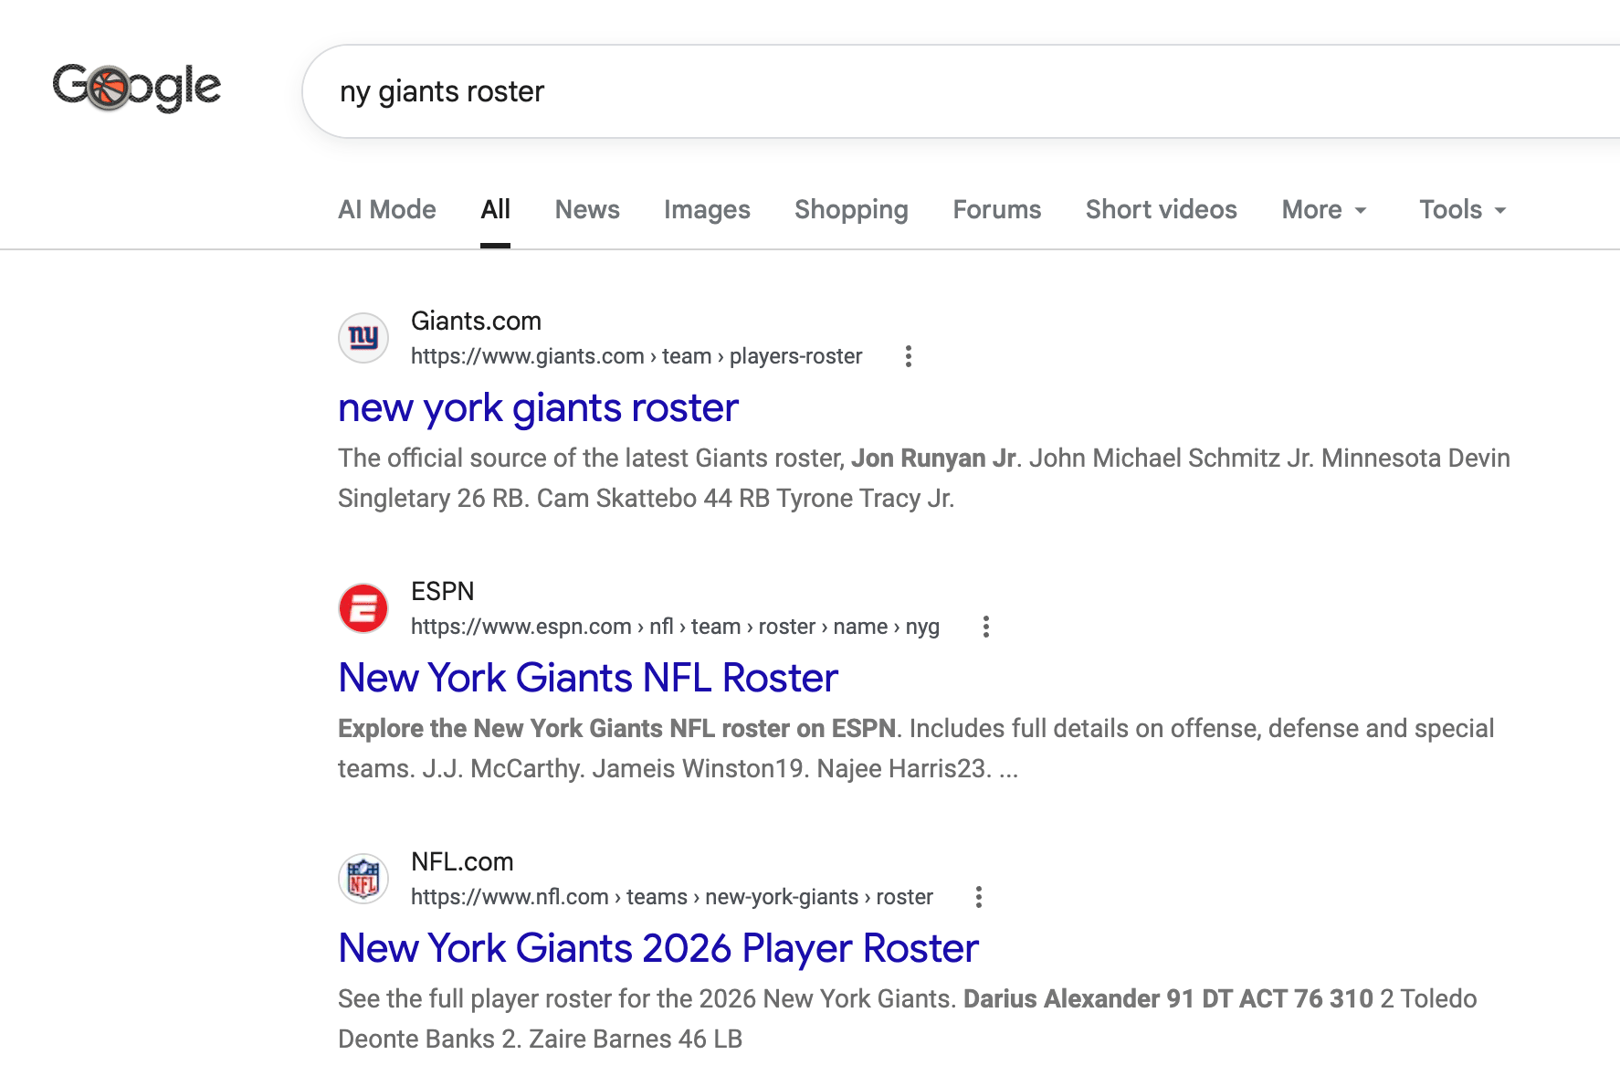
Task: Click the ESPN site name
Action: [x=442, y=592]
